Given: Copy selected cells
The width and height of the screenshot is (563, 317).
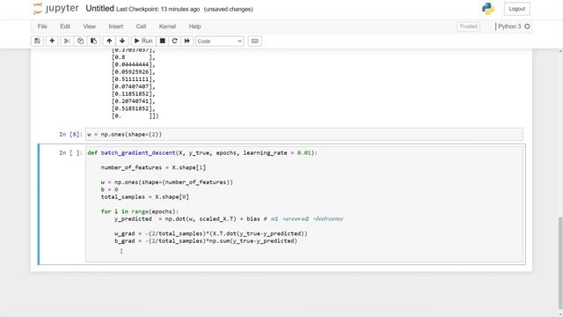Looking at the screenshot, I should (80, 41).
